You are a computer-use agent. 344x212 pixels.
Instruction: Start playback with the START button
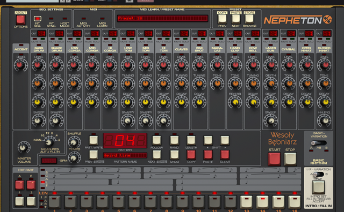click(274, 159)
